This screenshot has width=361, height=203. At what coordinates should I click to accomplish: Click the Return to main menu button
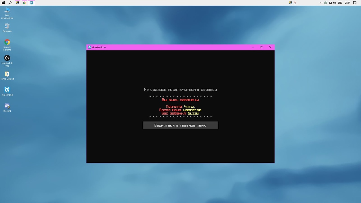coord(180,125)
